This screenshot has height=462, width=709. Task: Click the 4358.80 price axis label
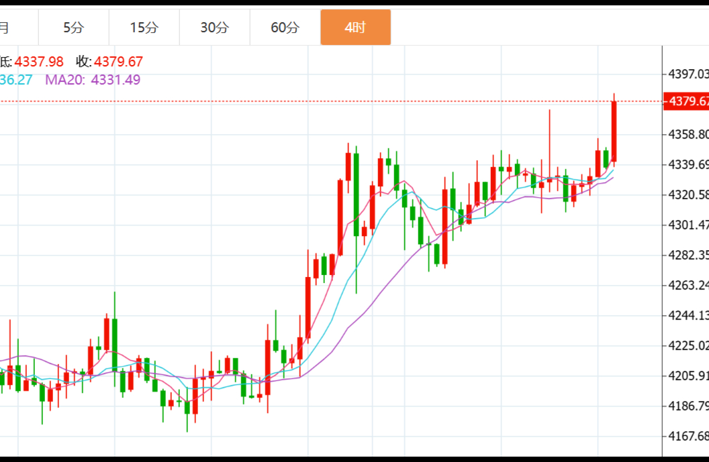pos(688,135)
